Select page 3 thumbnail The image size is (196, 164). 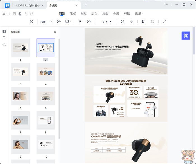click(20, 72)
